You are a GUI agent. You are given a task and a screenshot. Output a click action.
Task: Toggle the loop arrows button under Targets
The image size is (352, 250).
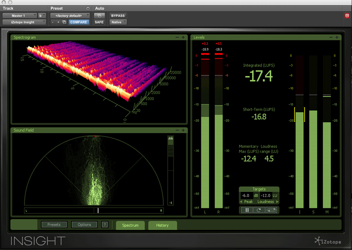[x=271, y=210]
